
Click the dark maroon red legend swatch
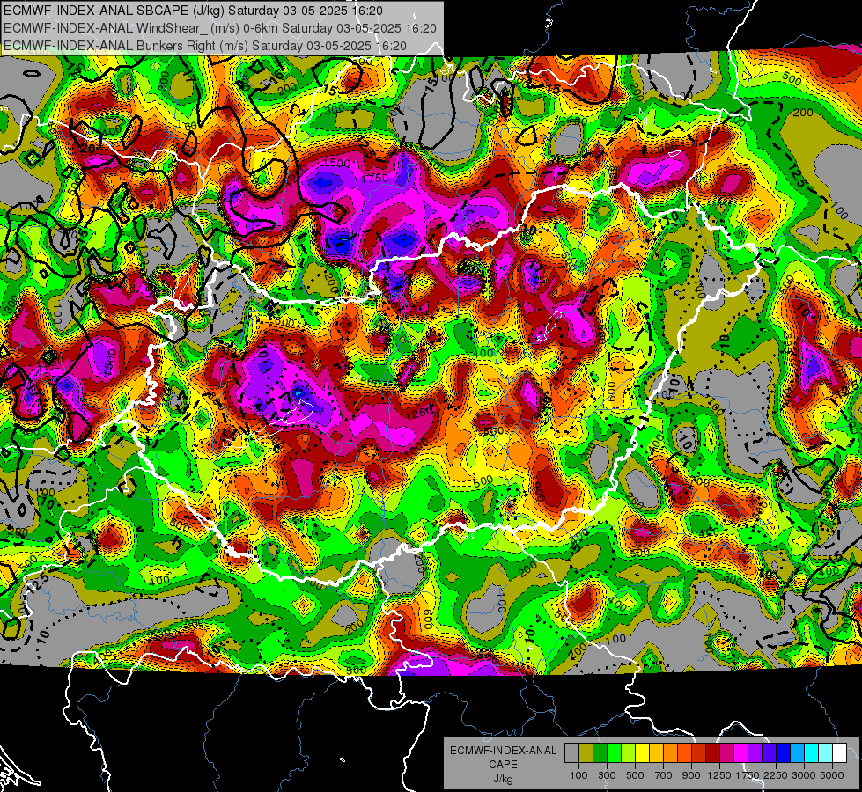point(712,753)
